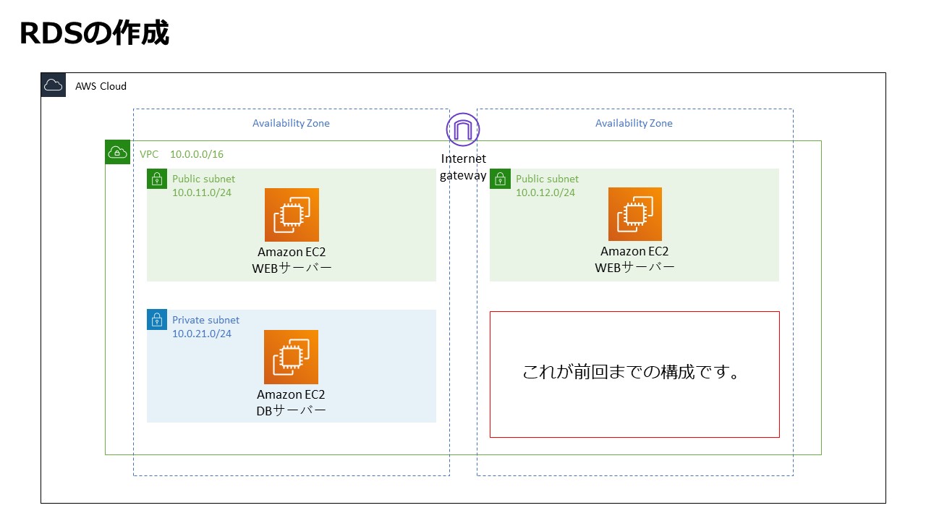
Task: Click the left "Availability Zone" label
Action: 291,123
